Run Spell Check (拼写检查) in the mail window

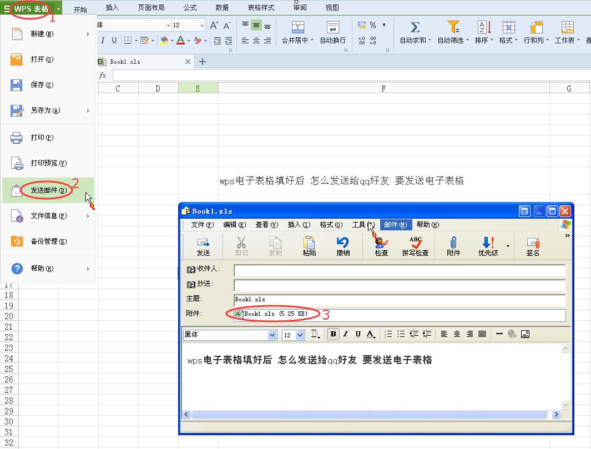pos(416,246)
